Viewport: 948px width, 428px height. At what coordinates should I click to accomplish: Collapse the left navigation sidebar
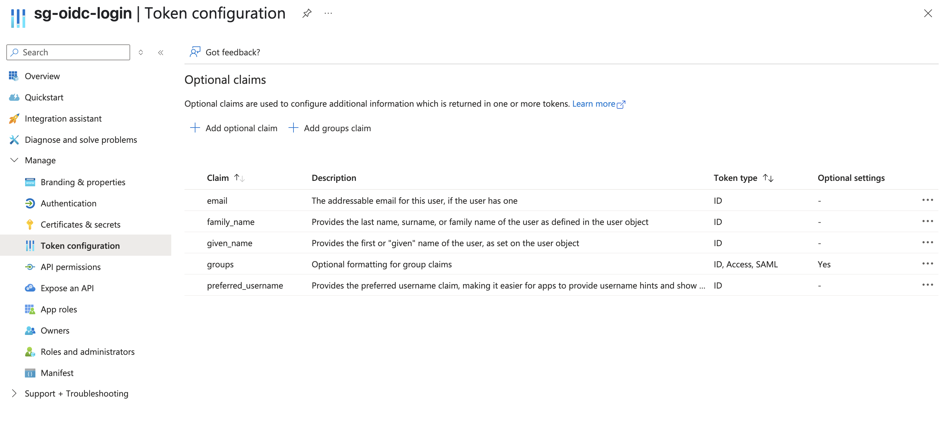tap(161, 52)
